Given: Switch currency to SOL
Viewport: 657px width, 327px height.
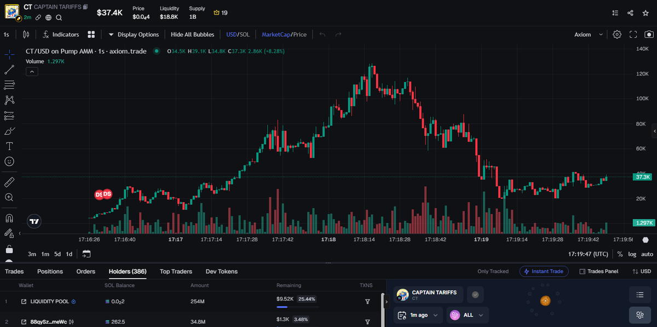Looking at the screenshot, I should (x=244, y=35).
